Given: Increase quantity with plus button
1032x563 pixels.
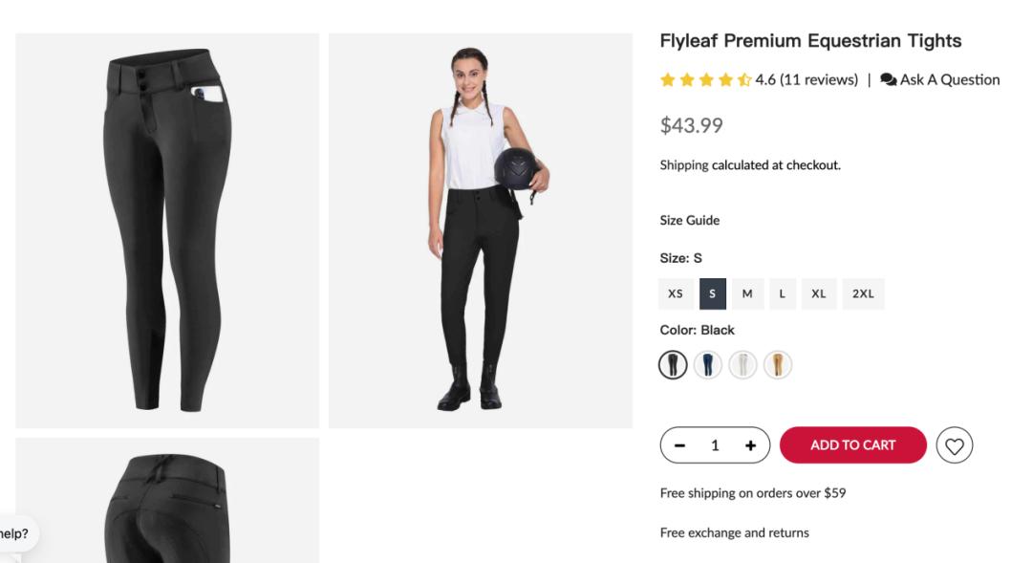Looking at the screenshot, I should [750, 445].
